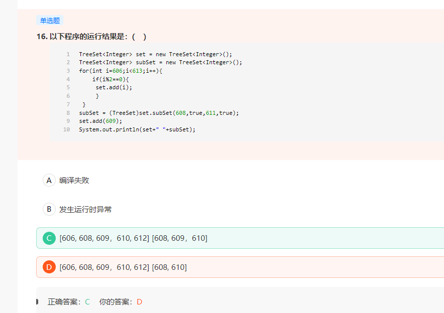Click the orange D option circle
Image resolution: width=444 pixels, height=313 pixels.
click(x=49, y=267)
